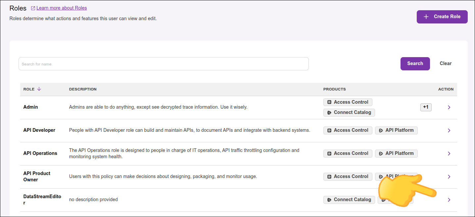Click the Clear button to reset search

pos(445,63)
